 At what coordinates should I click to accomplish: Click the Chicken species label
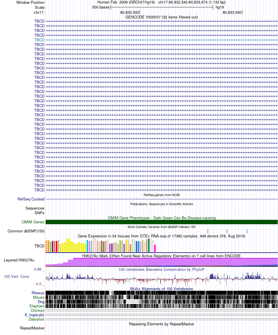[37, 311]
